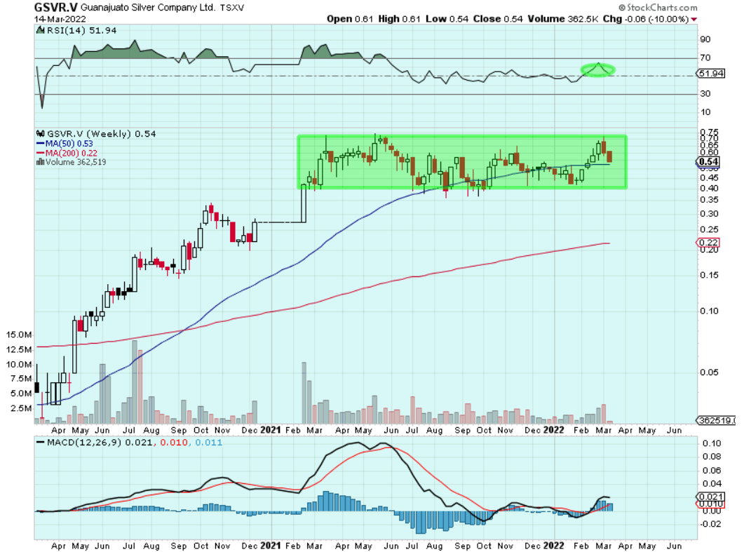This screenshot has width=744, height=552.
Task: Click the 0.10 price axis label
Action: pos(709,311)
